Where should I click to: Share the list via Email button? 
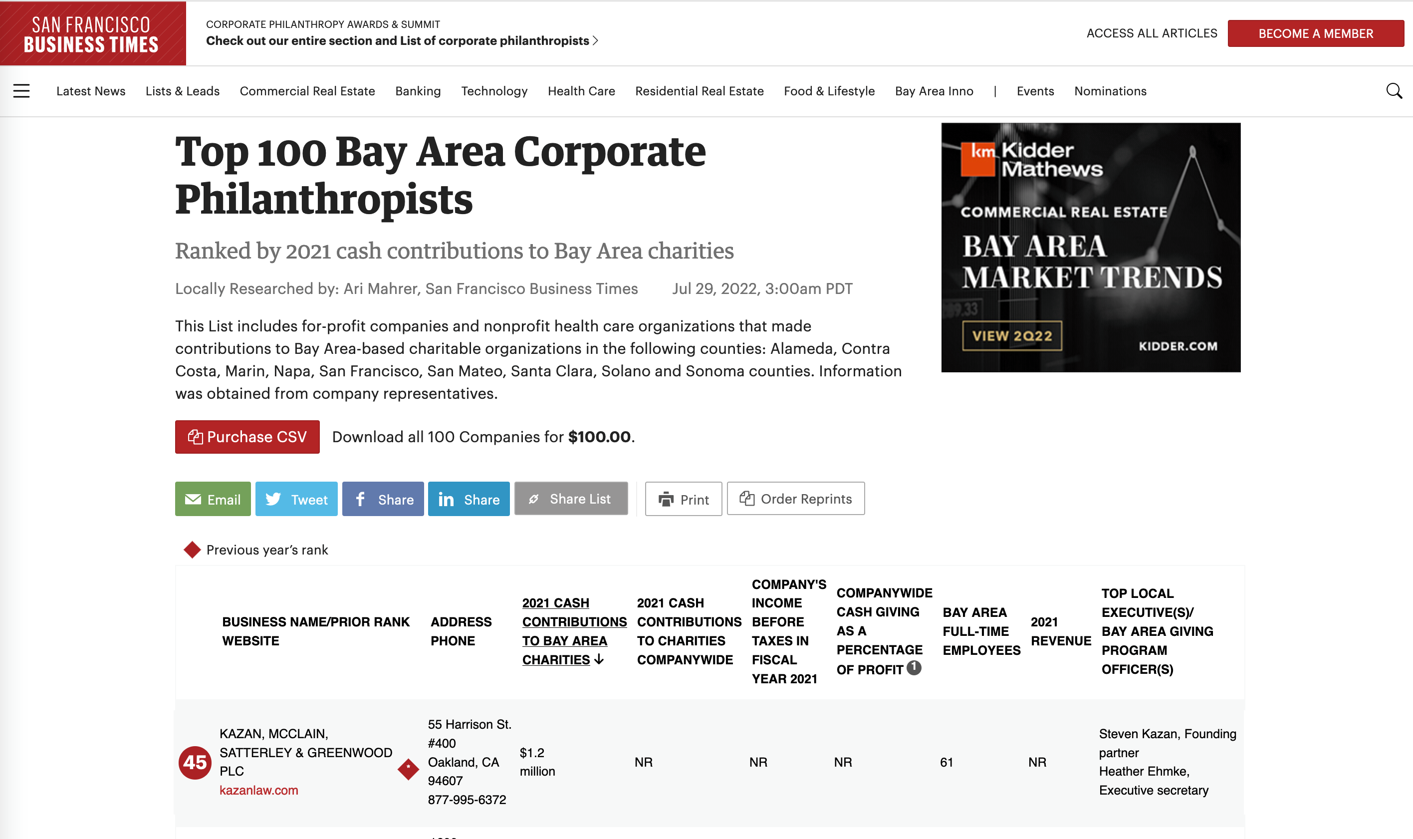213,499
